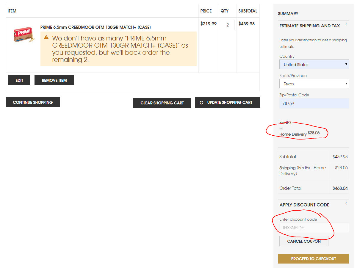The image size is (357, 268).
Task: Click PROCEED TO CHECKOUT button
Action: [x=314, y=259]
